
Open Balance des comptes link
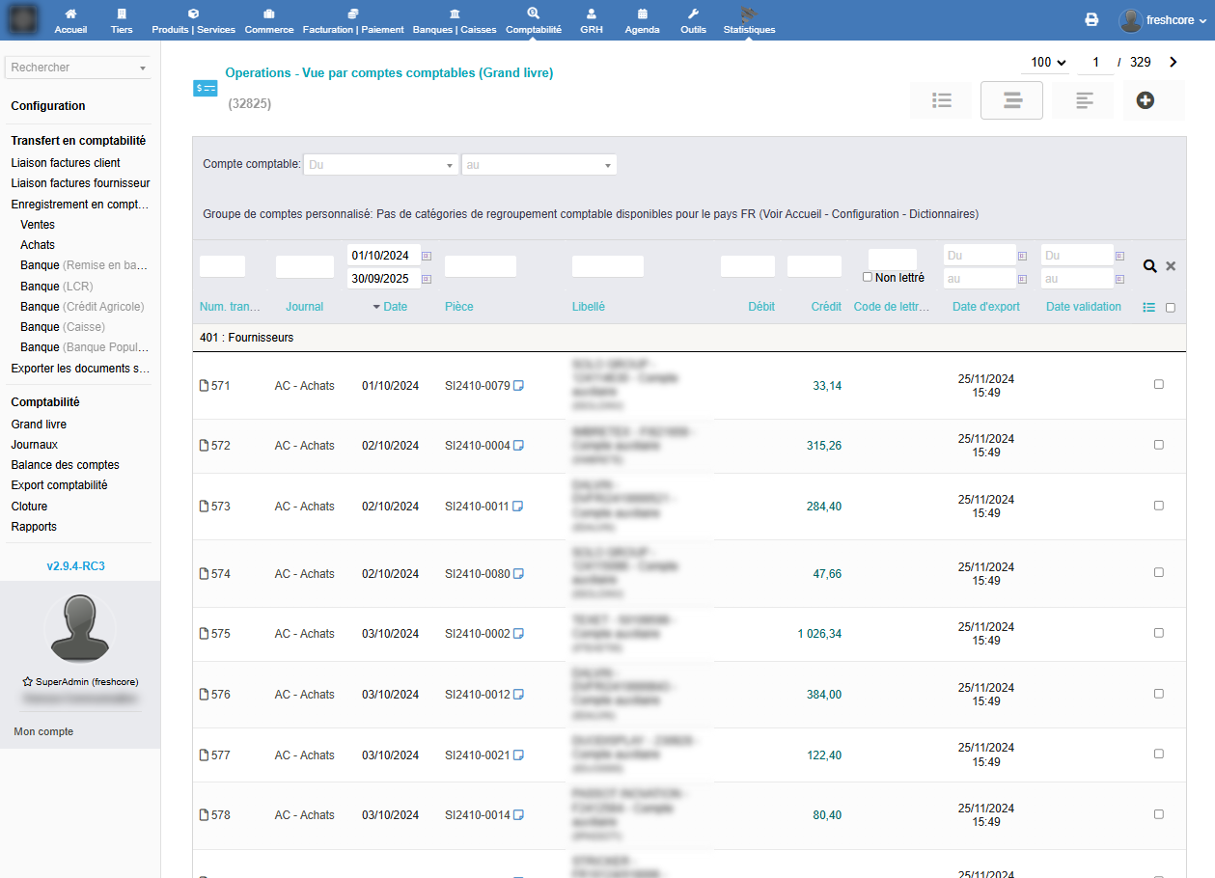coord(65,465)
